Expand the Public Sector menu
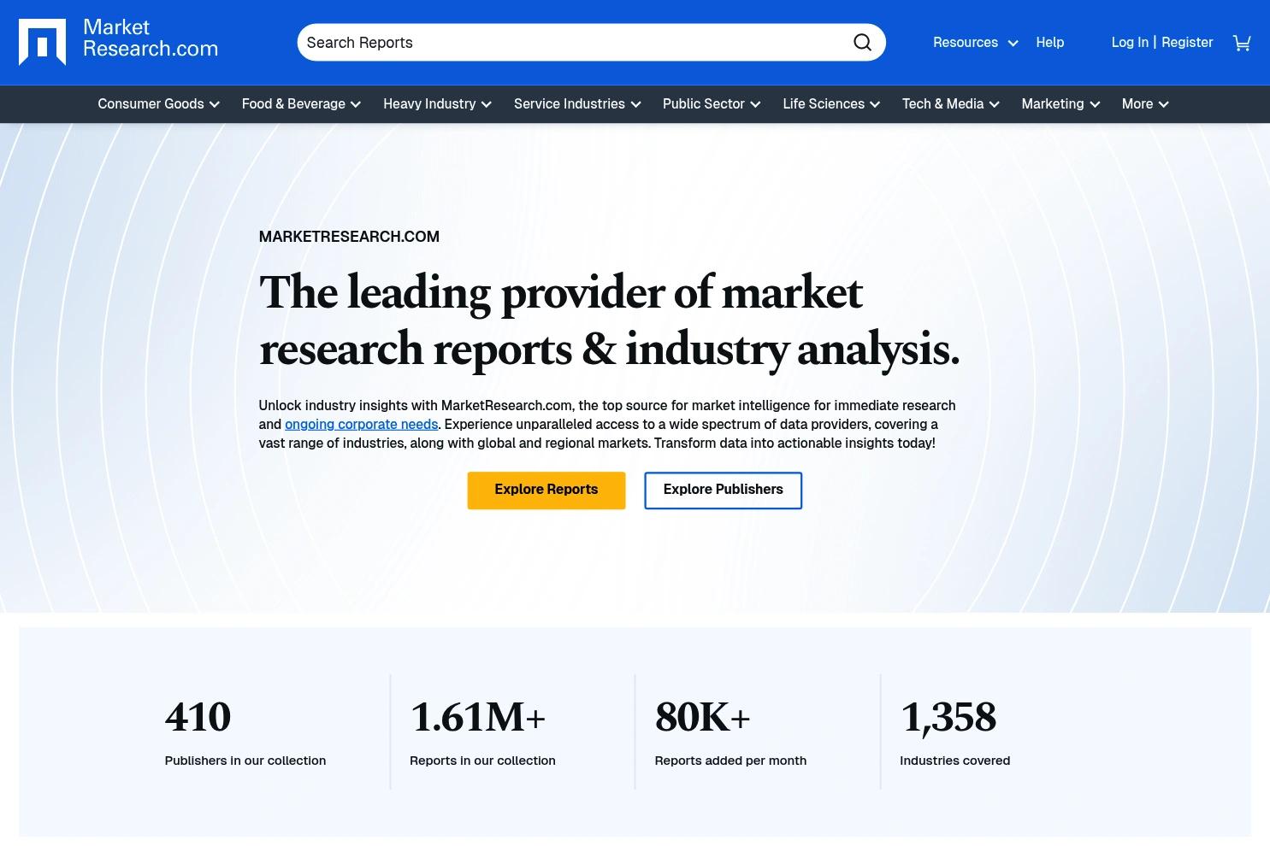 click(x=712, y=104)
